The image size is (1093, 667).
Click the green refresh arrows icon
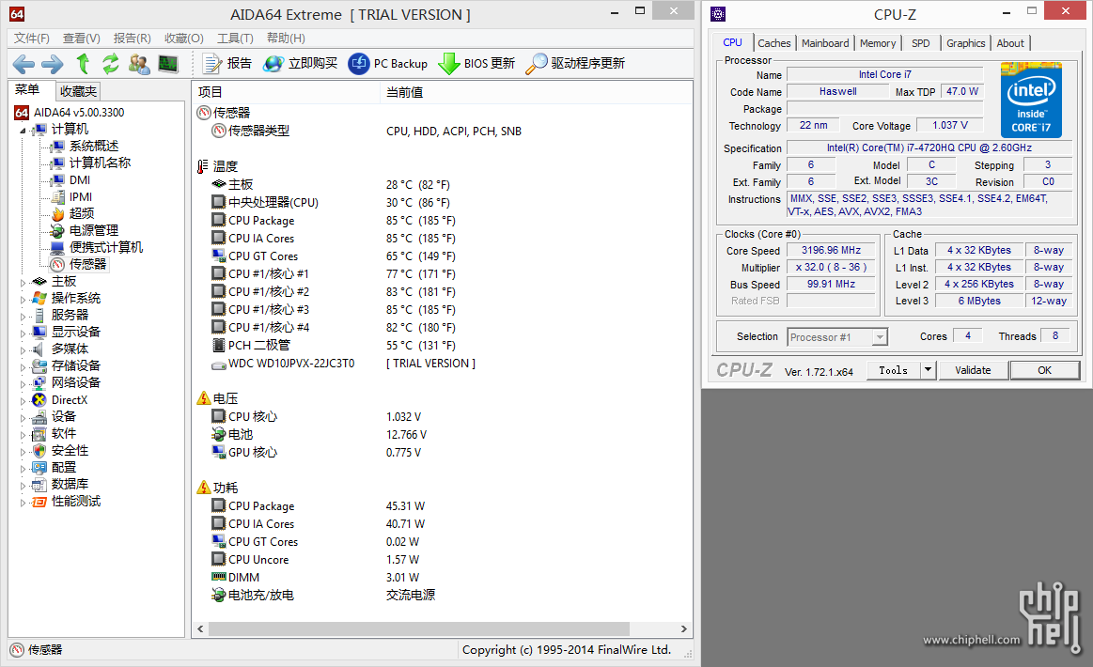pyautogui.click(x=110, y=64)
